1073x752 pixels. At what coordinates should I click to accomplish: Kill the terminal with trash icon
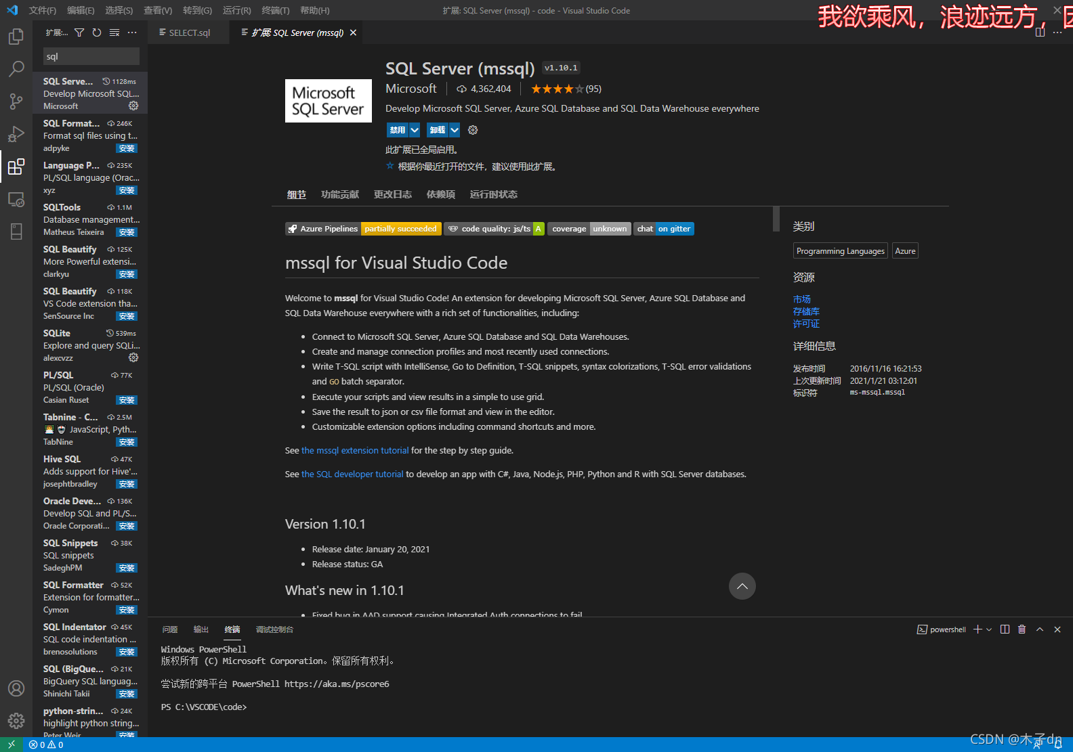[x=1022, y=629]
